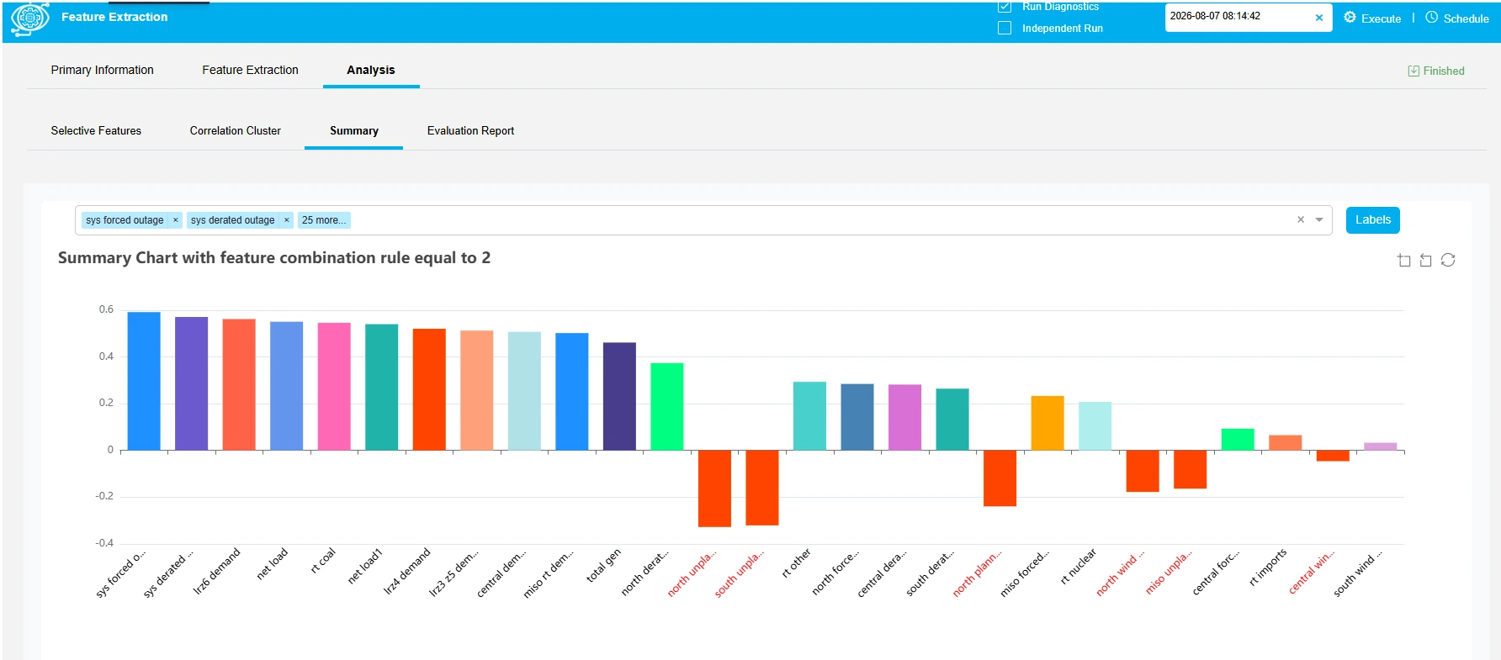Image resolution: width=1501 pixels, height=660 pixels.
Task: Click the 'rt coal' axis label
Action: 323,561
